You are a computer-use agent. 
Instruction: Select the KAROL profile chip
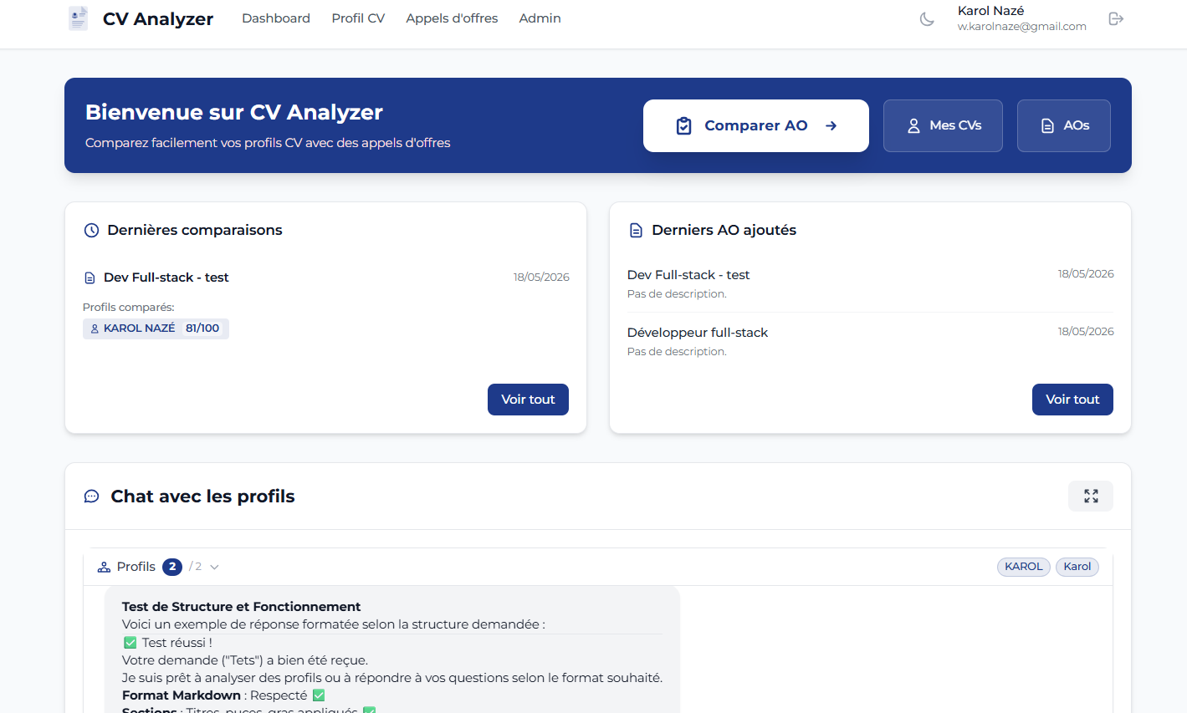[x=1024, y=567]
